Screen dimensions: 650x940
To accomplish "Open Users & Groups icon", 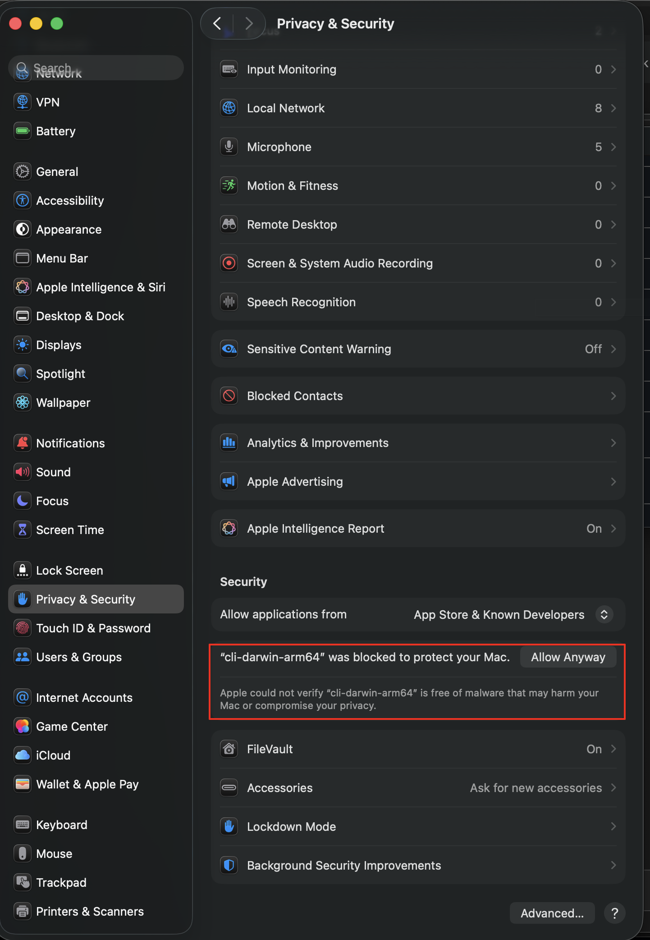I will [x=22, y=657].
